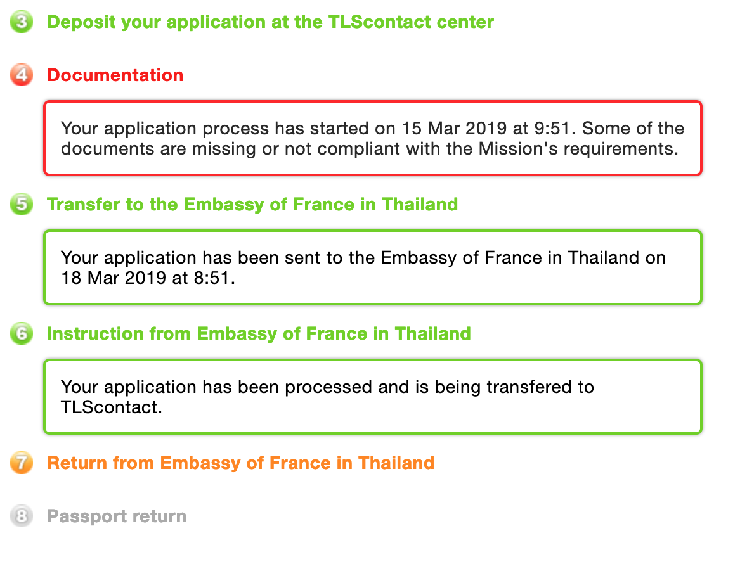Open the "Deposit your application" step heading
Image resolution: width=747 pixels, height=564 pixels.
(x=270, y=22)
